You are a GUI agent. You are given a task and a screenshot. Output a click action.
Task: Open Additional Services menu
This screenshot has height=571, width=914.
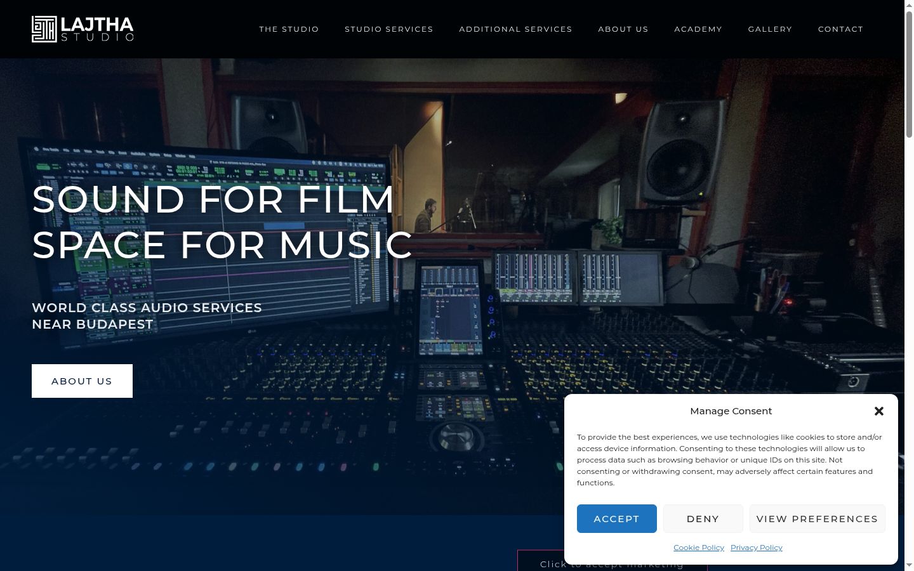pos(515,29)
